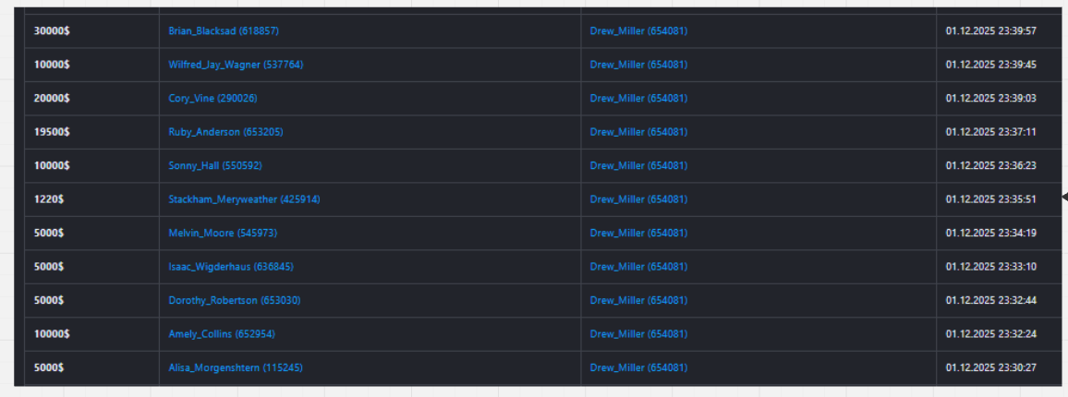Select the 01.12.2025 23:30:27 timestamp cell
The width and height of the screenshot is (1068, 397).
coord(990,368)
